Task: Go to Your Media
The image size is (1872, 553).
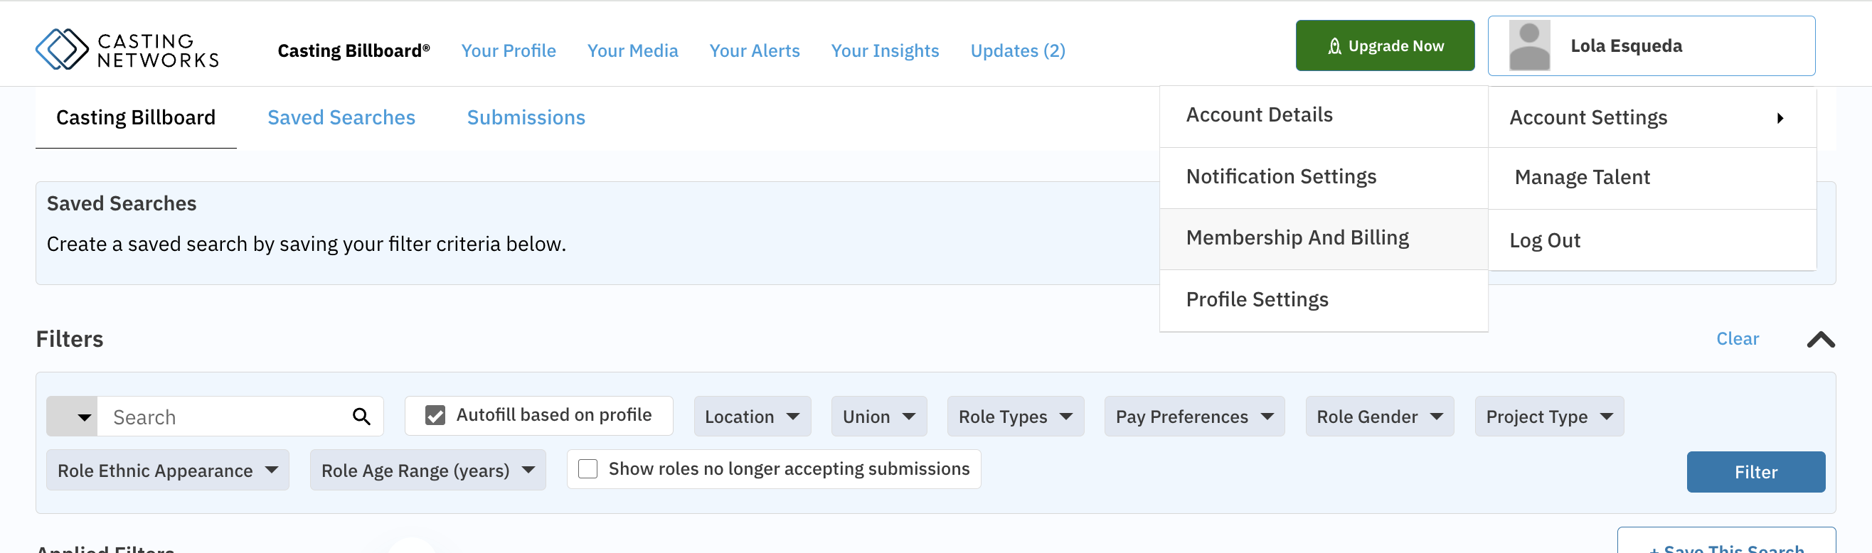Action: tap(632, 50)
